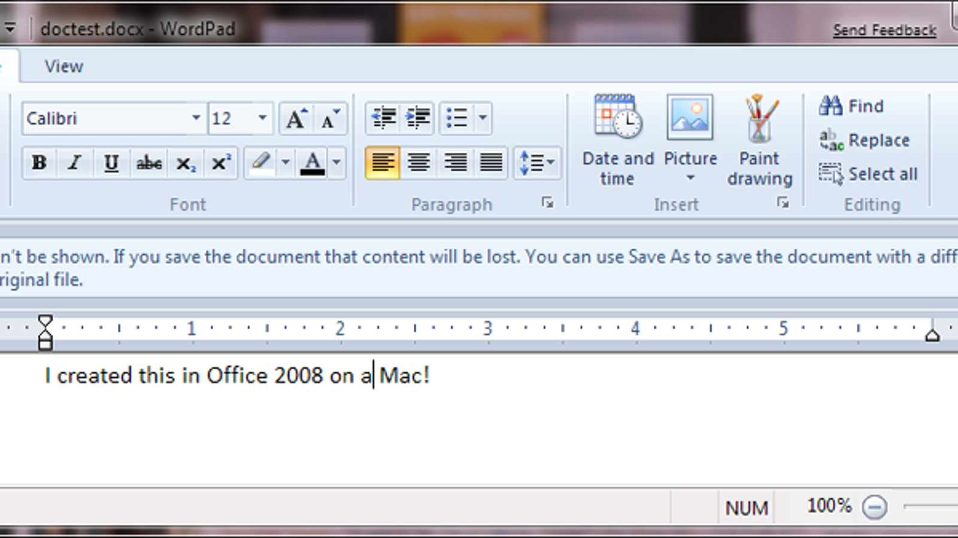Click the word 'Office' in the document
958x538 pixels.
point(237,375)
